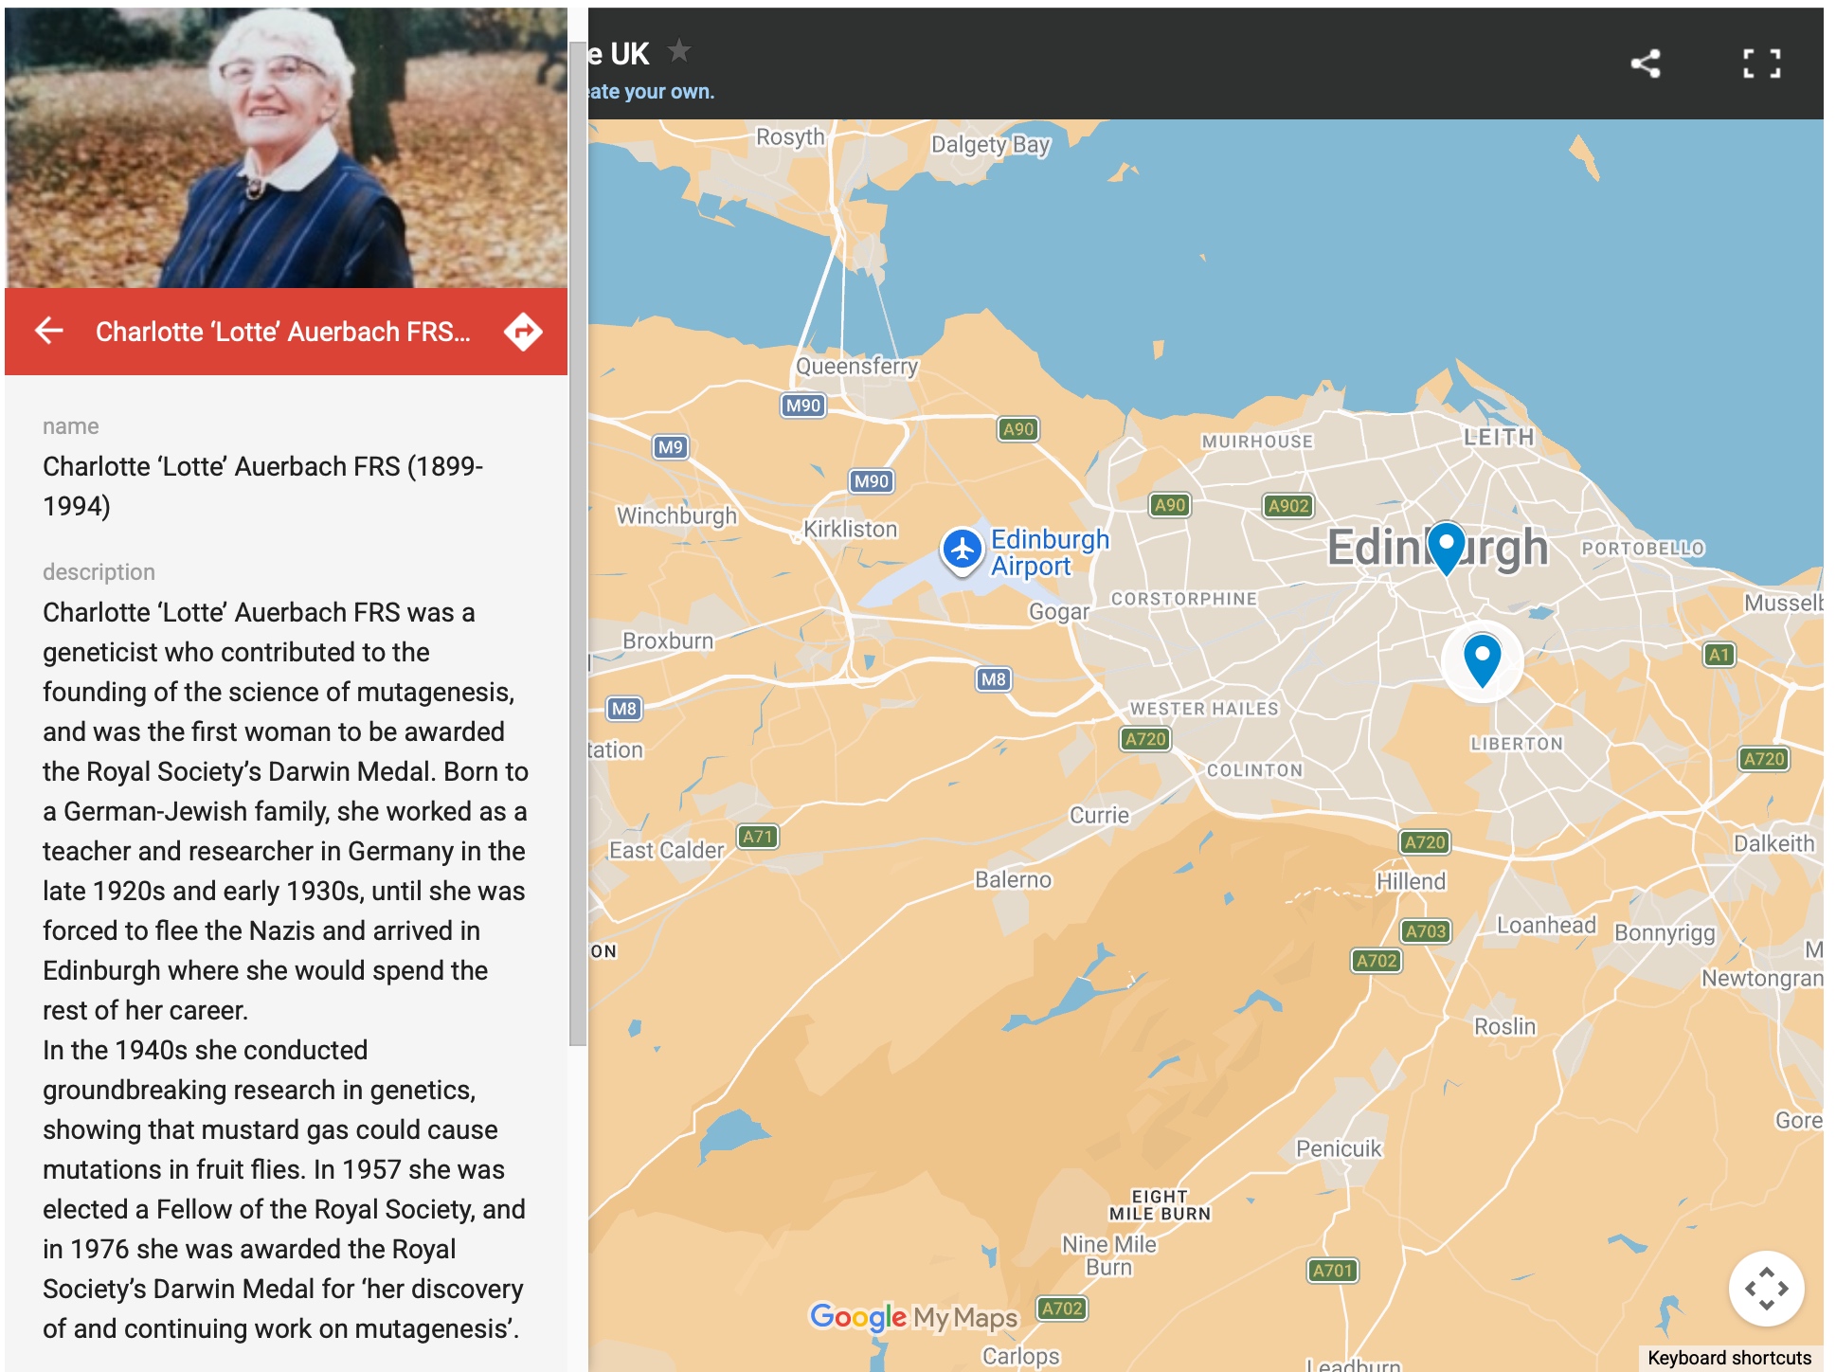Click the M90 motorway shield near Queensferry
This screenshot has width=1836, height=1372.
pyautogui.click(x=803, y=406)
